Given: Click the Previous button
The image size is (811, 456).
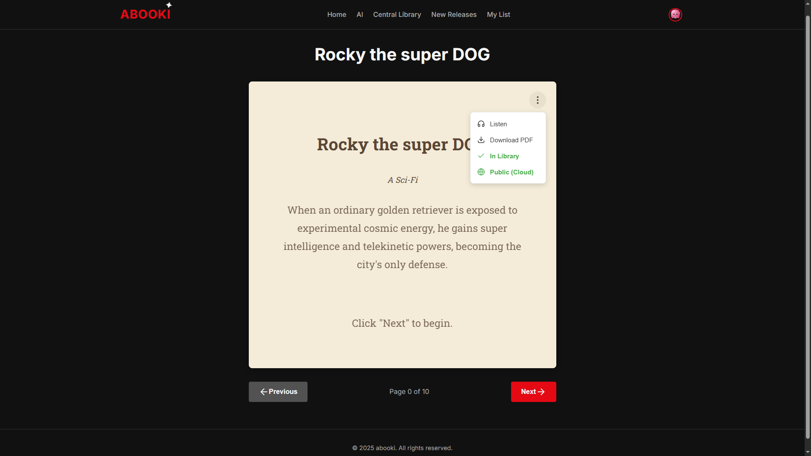Looking at the screenshot, I should [278, 392].
